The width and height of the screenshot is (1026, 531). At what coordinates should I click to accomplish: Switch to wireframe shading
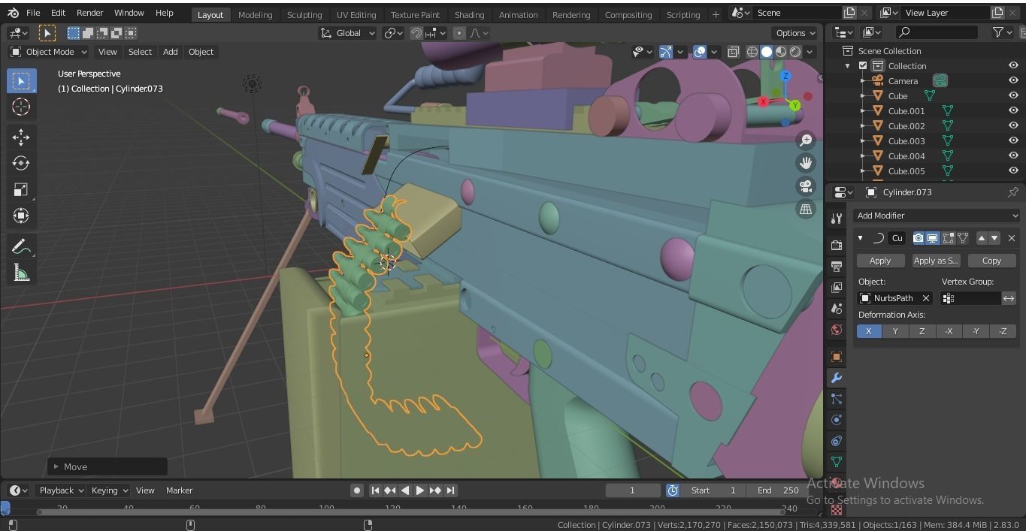[752, 52]
